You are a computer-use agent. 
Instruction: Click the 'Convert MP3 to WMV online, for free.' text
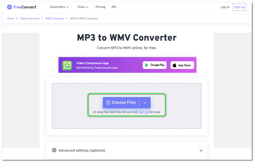(127, 48)
